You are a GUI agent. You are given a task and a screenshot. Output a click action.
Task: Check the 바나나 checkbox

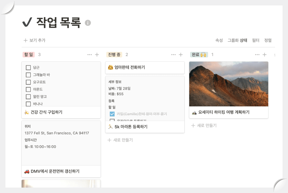[x=27, y=104]
